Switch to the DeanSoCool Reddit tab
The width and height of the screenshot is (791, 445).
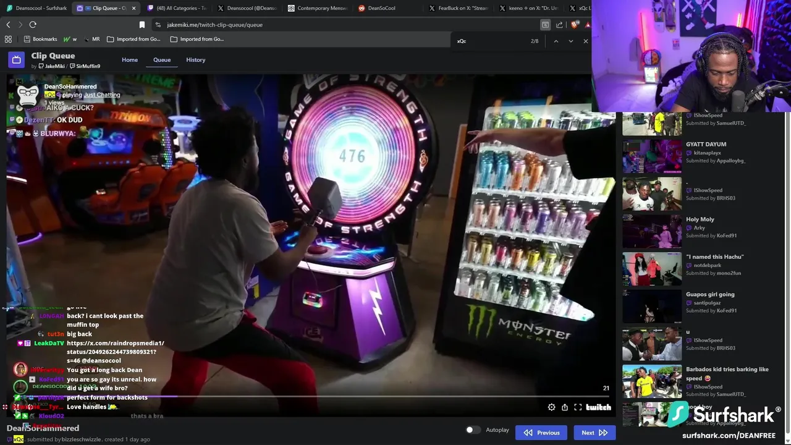pos(388,8)
